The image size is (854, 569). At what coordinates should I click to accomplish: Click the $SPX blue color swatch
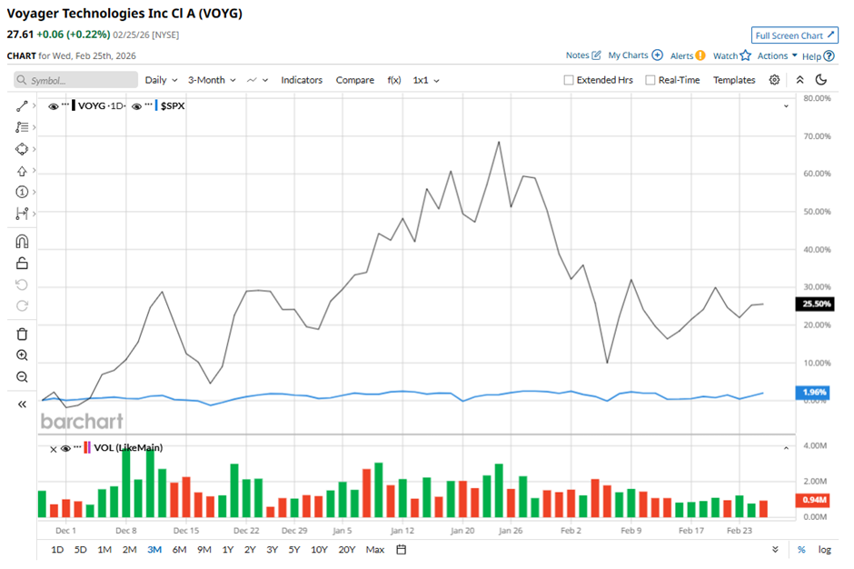pos(155,105)
